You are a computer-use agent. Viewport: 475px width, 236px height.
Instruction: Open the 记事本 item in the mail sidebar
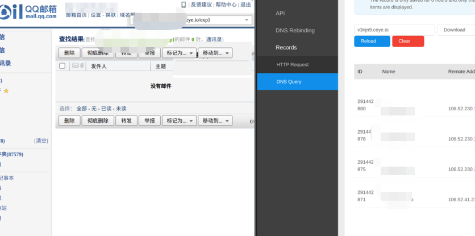pyautogui.click(x=7, y=178)
